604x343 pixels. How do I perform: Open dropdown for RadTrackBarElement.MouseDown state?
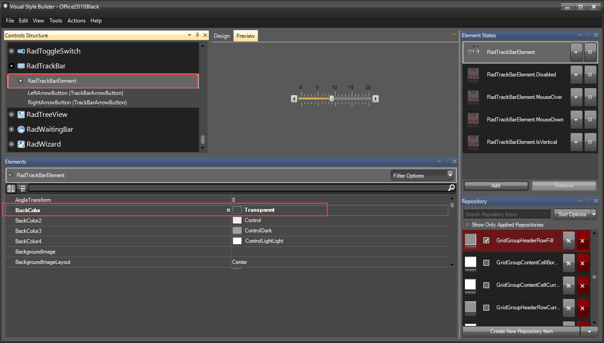click(577, 120)
